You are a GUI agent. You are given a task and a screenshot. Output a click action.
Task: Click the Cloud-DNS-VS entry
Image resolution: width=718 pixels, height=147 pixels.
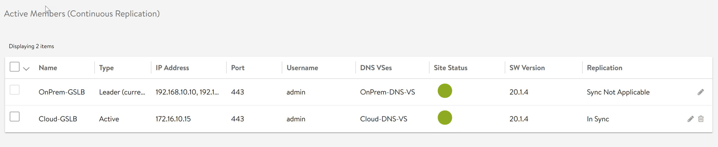(383, 119)
